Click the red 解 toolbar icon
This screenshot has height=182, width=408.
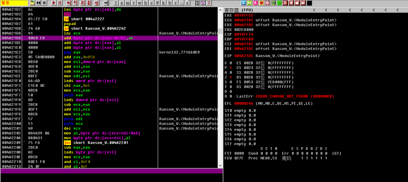pos(303,3)
